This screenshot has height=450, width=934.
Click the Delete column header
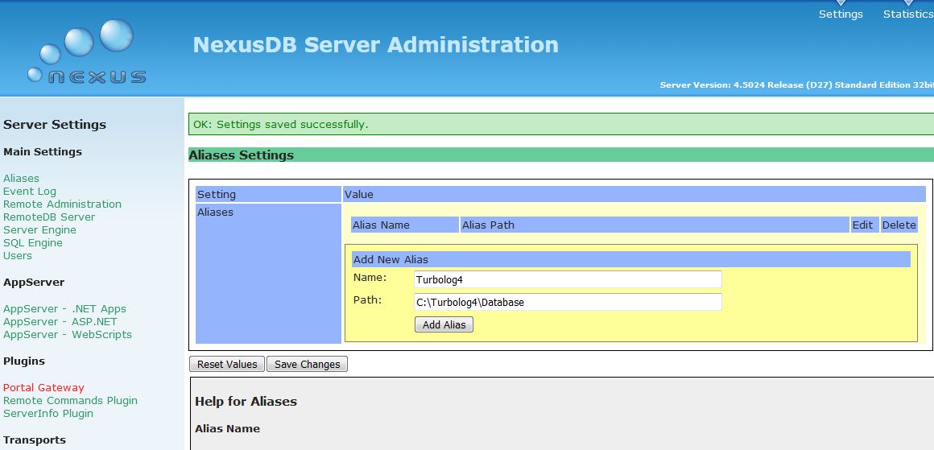pyautogui.click(x=899, y=225)
